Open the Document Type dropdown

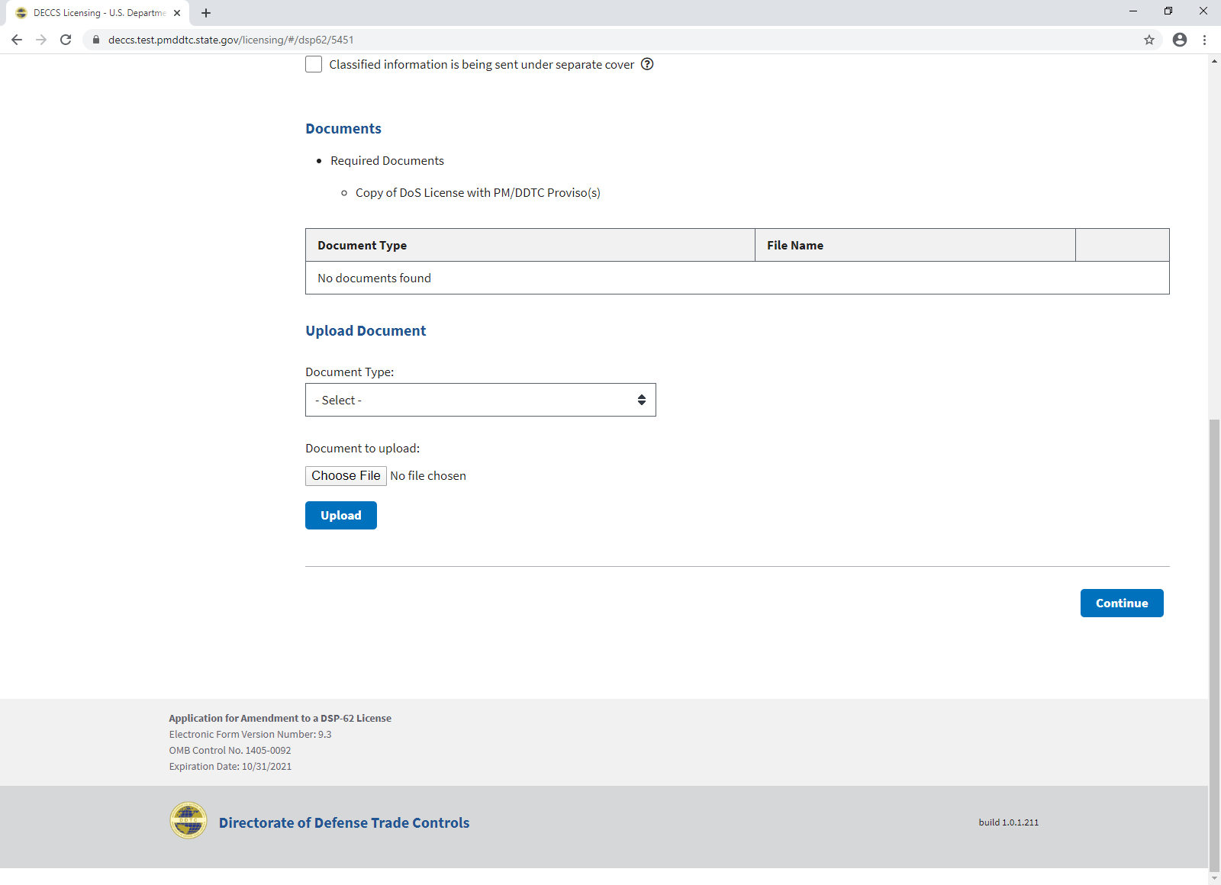(x=480, y=400)
